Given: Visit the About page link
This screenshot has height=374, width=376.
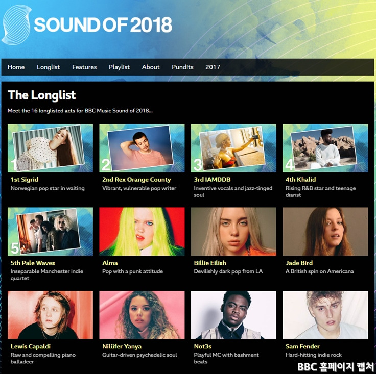Looking at the screenshot, I should tap(151, 67).
